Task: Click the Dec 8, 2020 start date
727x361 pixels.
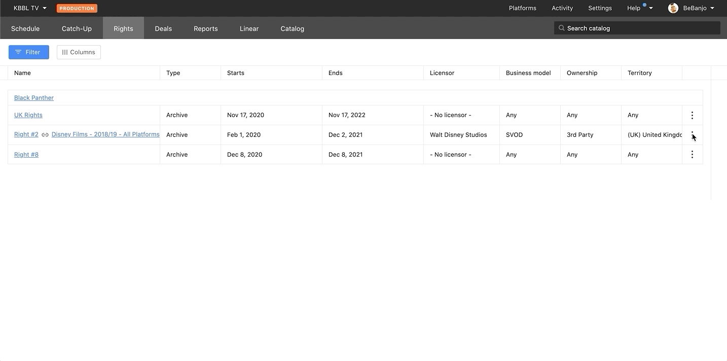Action: click(x=244, y=155)
